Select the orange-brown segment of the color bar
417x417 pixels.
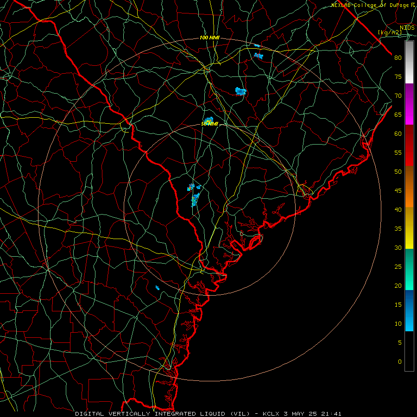(x=409, y=186)
